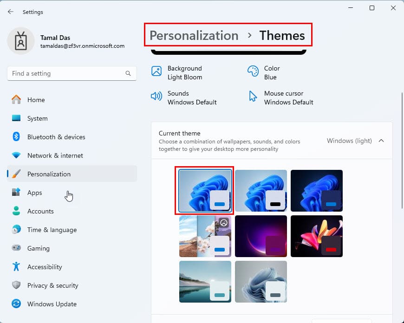404x323 pixels.
Task: Select the gray Flow theme thumbnail
Action: click(x=261, y=282)
